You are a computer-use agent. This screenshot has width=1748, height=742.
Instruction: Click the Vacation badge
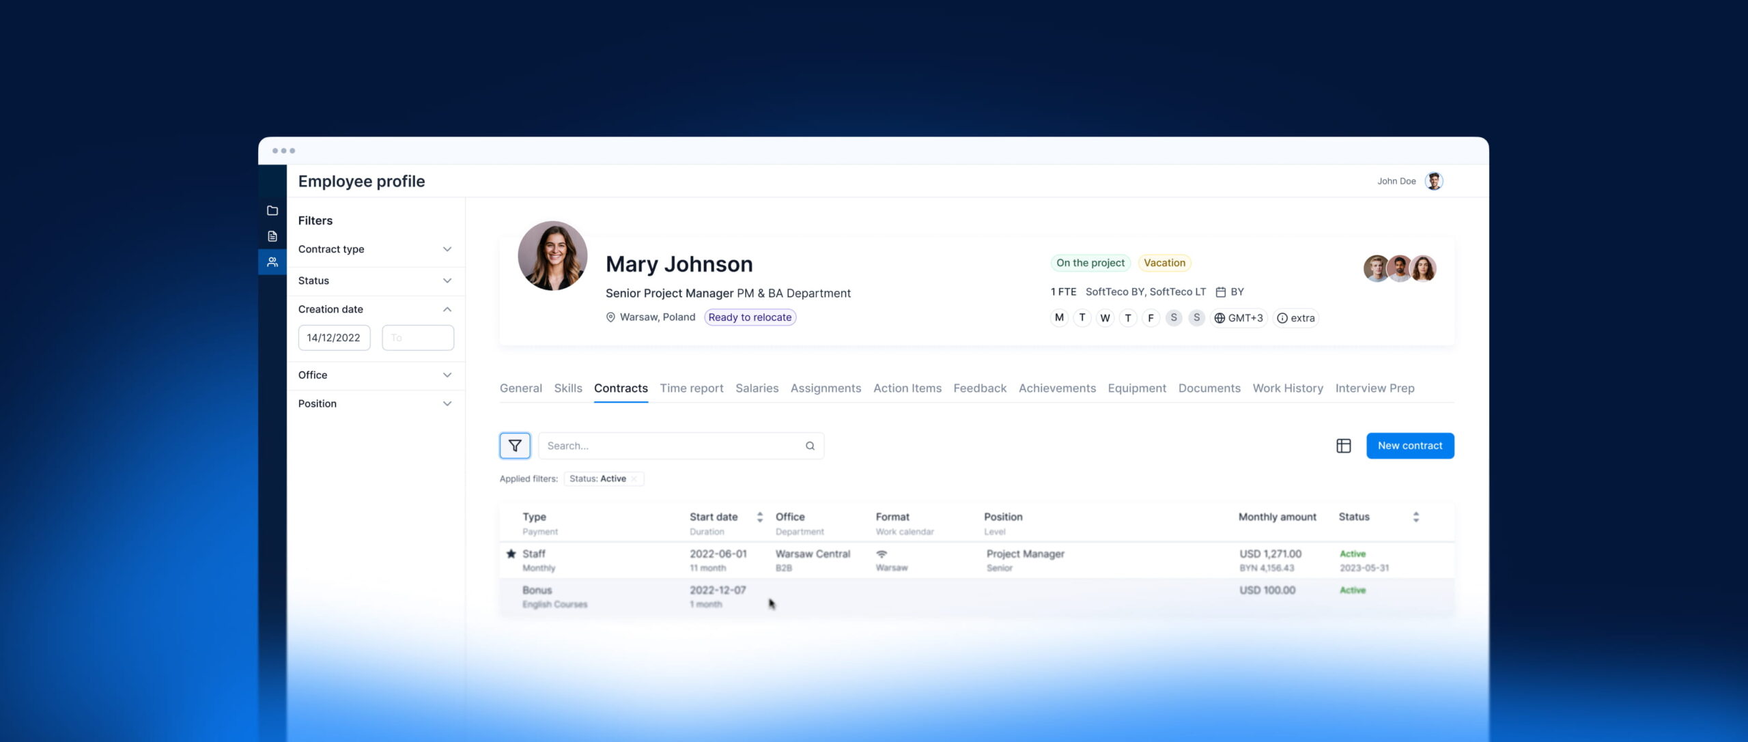(1164, 263)
